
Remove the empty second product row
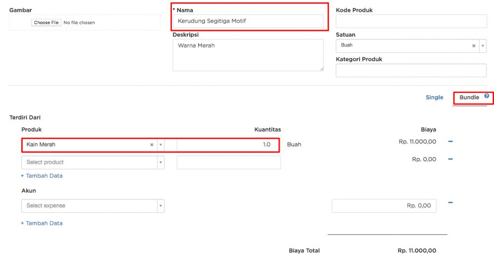pyautogui.click(x=451, y=159)
